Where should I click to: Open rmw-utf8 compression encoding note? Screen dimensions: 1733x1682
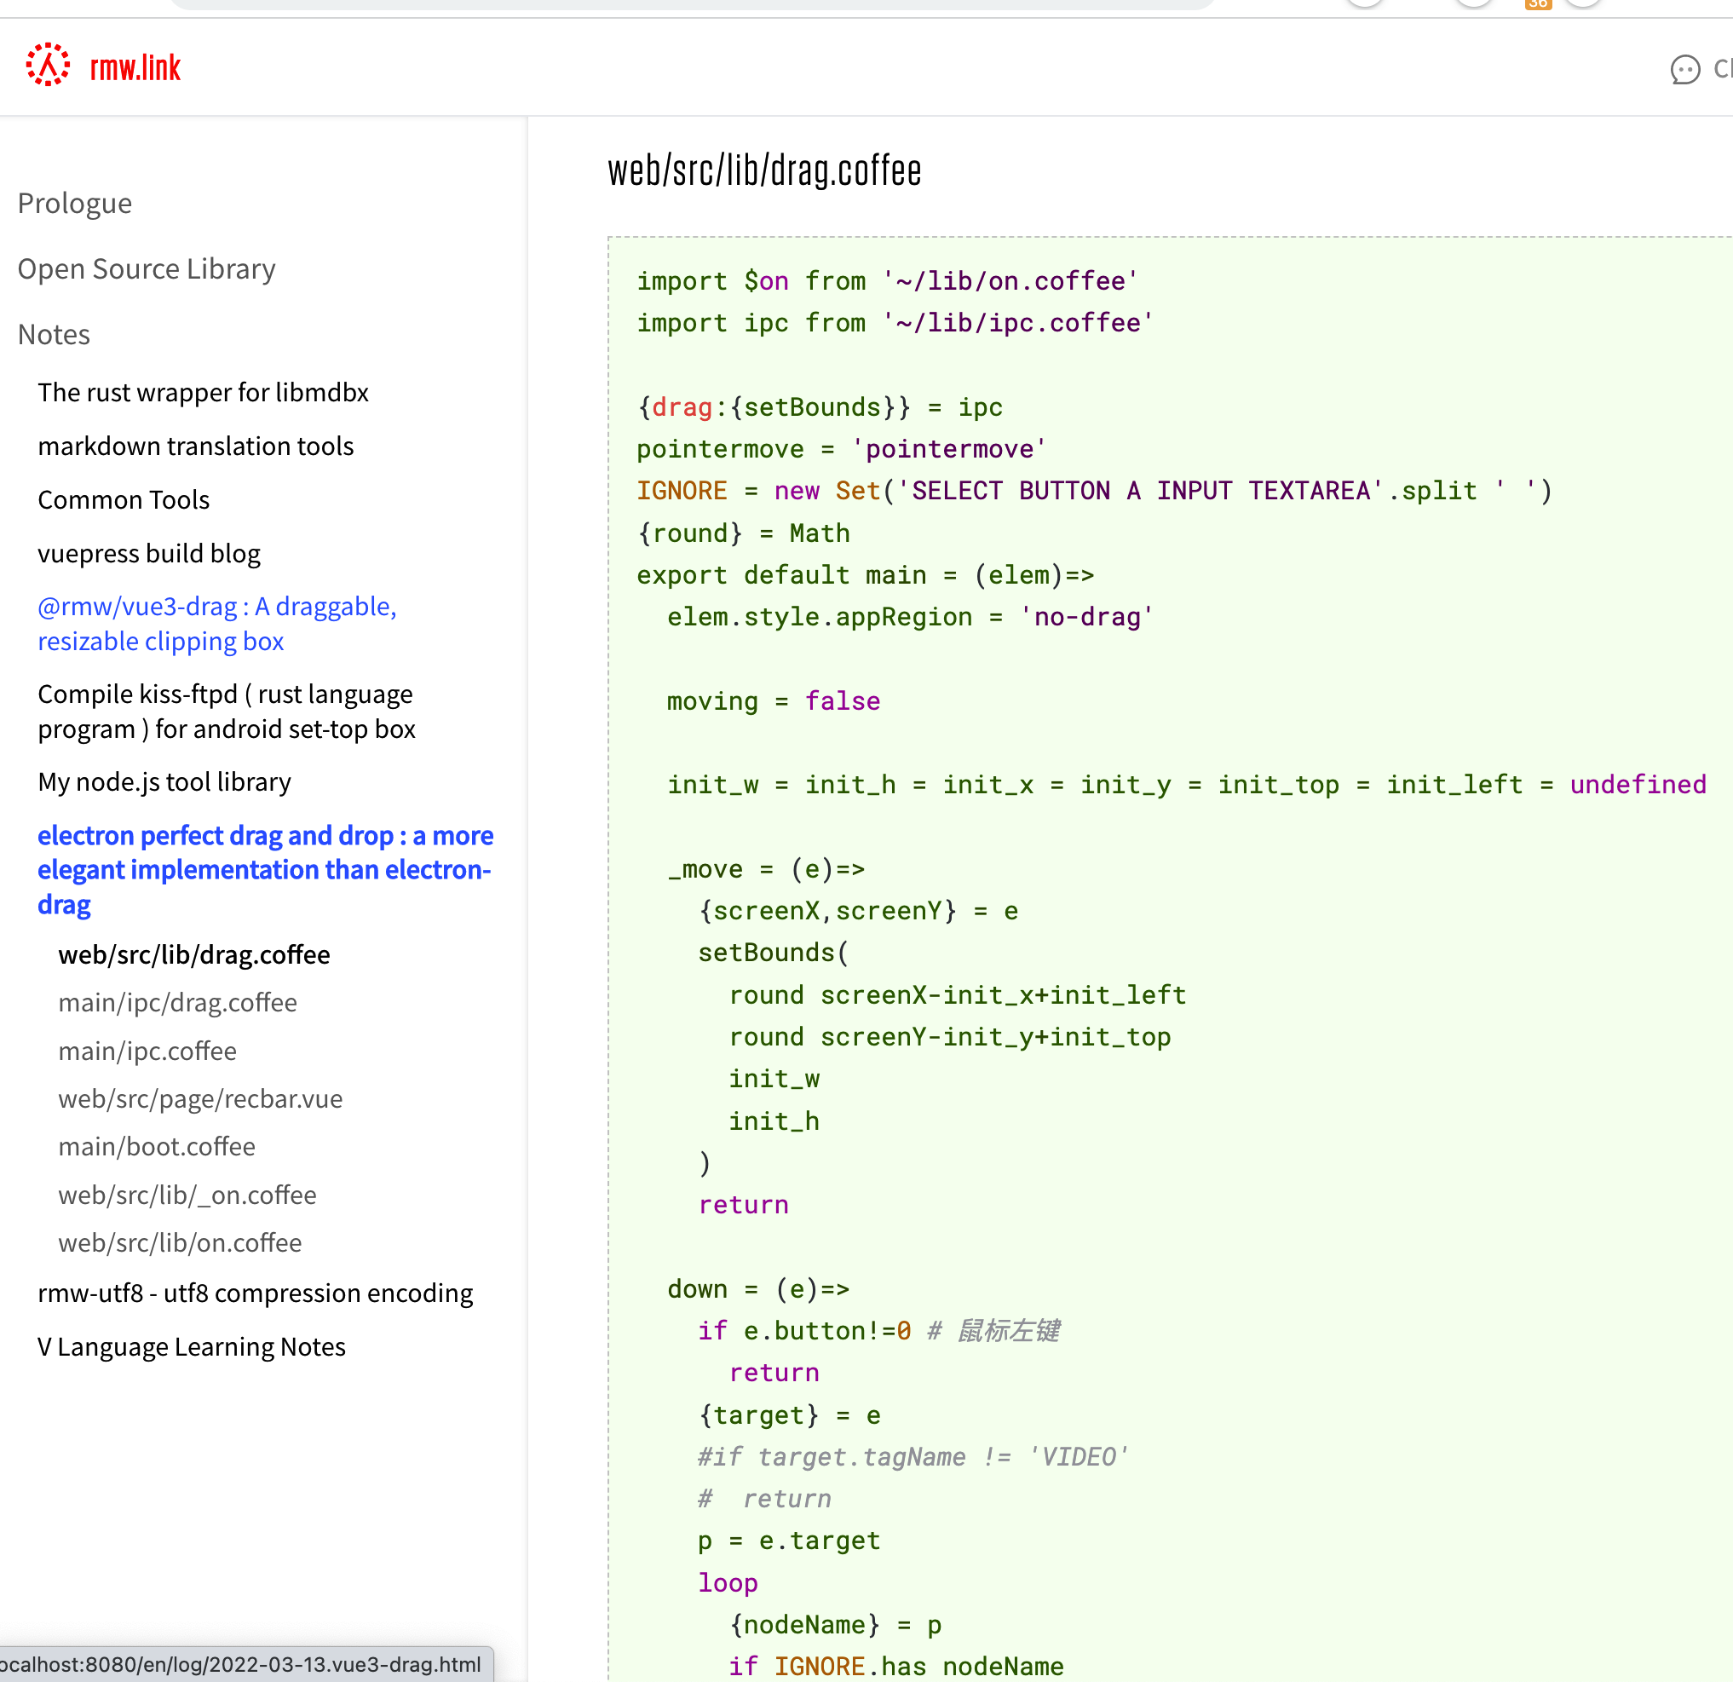click(x=255, y=1293)
